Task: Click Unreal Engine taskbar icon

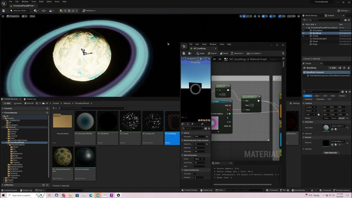Action: [119, 195]
